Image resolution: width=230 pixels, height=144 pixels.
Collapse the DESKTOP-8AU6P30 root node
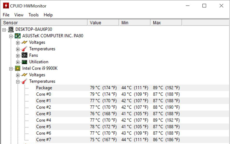[4, 30]
